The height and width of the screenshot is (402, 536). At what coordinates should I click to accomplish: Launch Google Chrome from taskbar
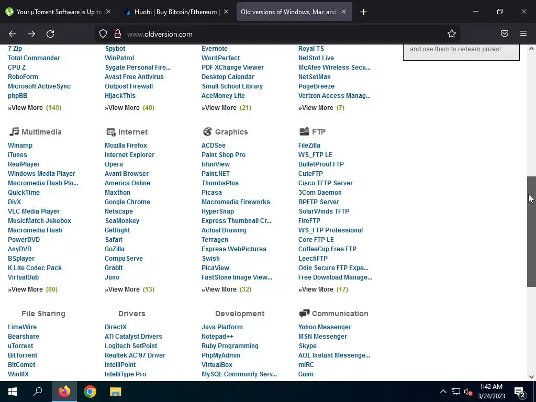pos(90,392)
